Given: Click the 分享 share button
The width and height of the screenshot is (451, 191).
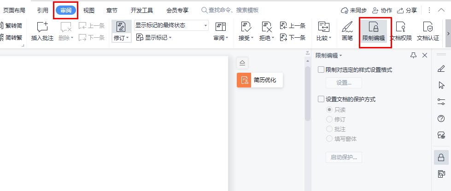Looking at the screenshot, I should coord(407,11).
